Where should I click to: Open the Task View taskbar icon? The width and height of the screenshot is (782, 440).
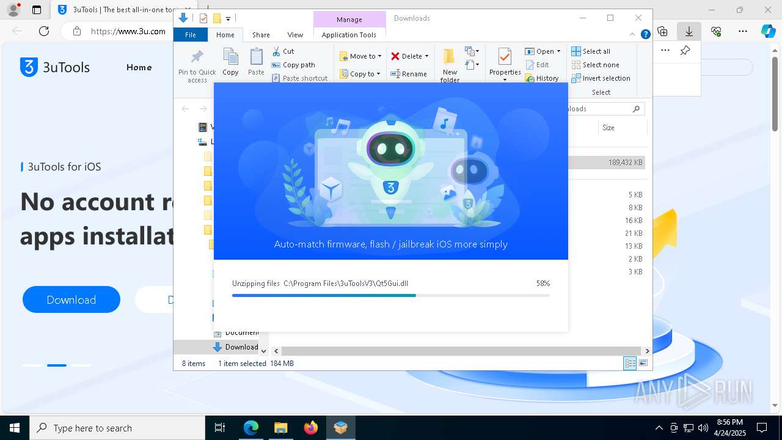tap(221, 428)
